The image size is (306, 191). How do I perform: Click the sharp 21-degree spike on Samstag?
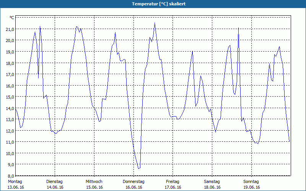pos(238,28)
